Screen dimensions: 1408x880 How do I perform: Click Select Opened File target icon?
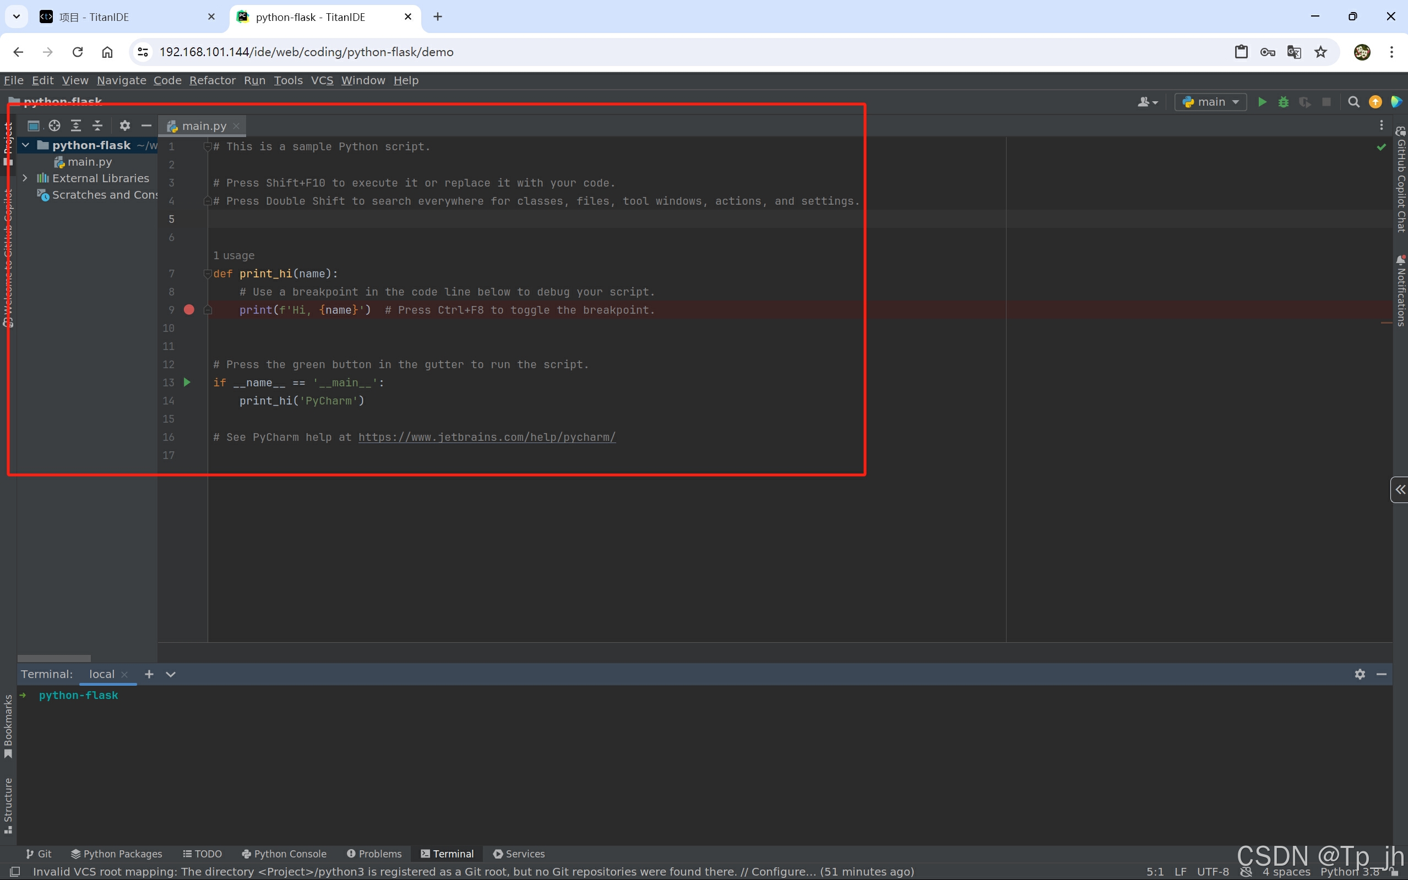(x=55, y=125)
